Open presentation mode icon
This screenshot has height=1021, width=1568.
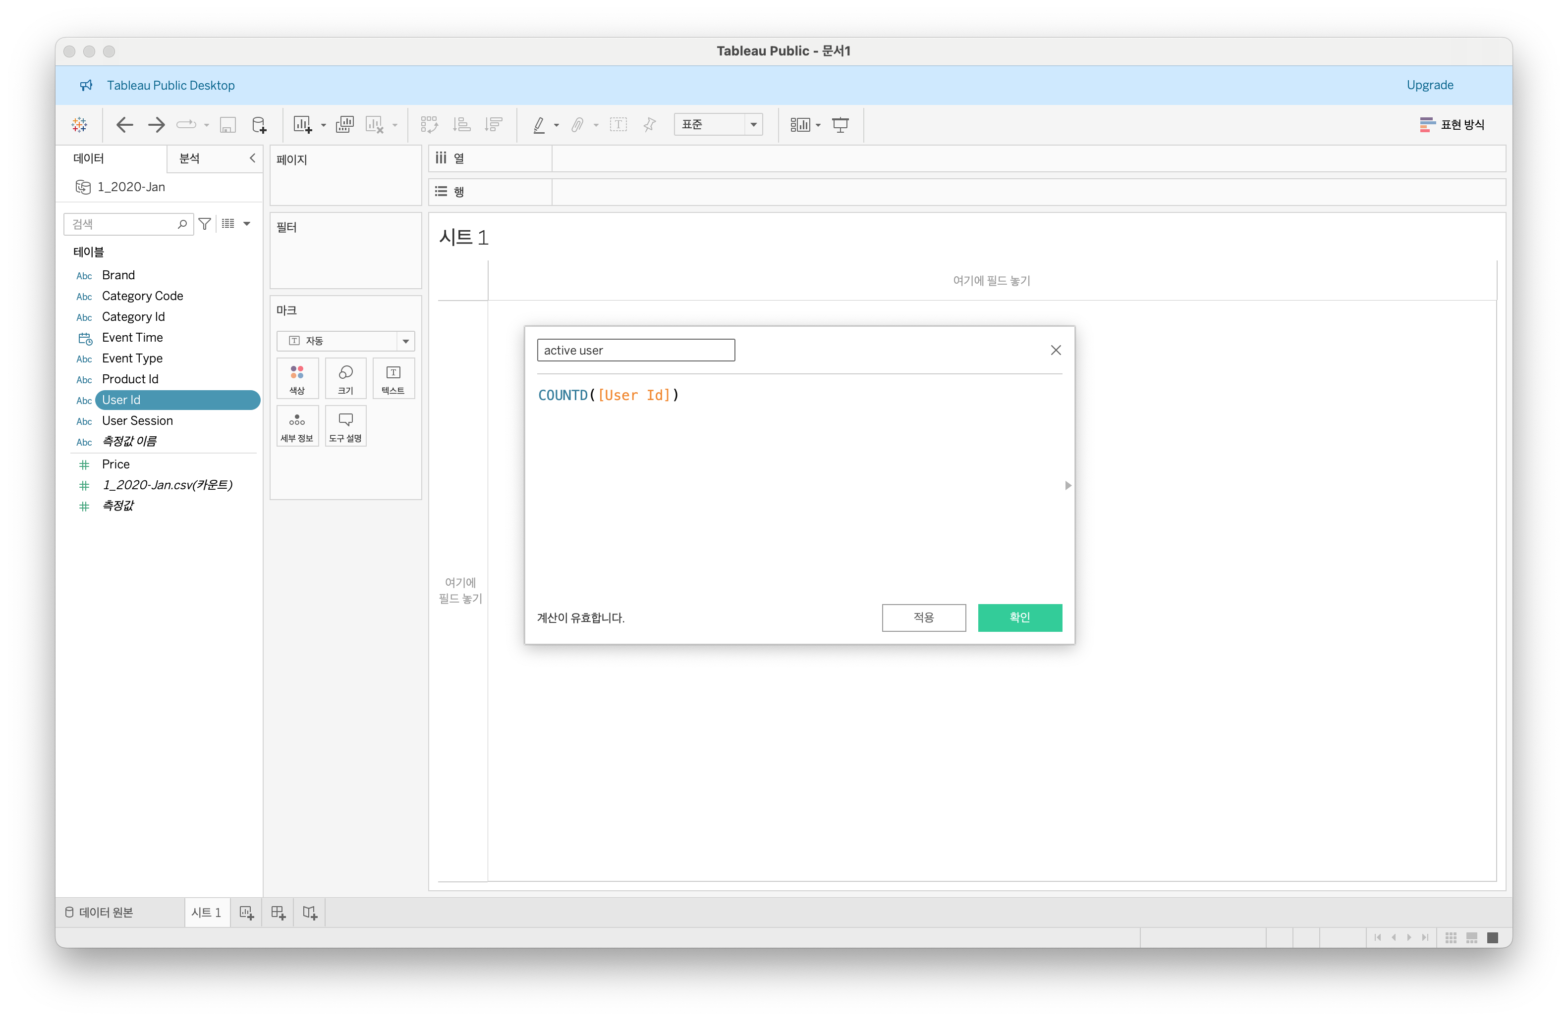(840, 124)
